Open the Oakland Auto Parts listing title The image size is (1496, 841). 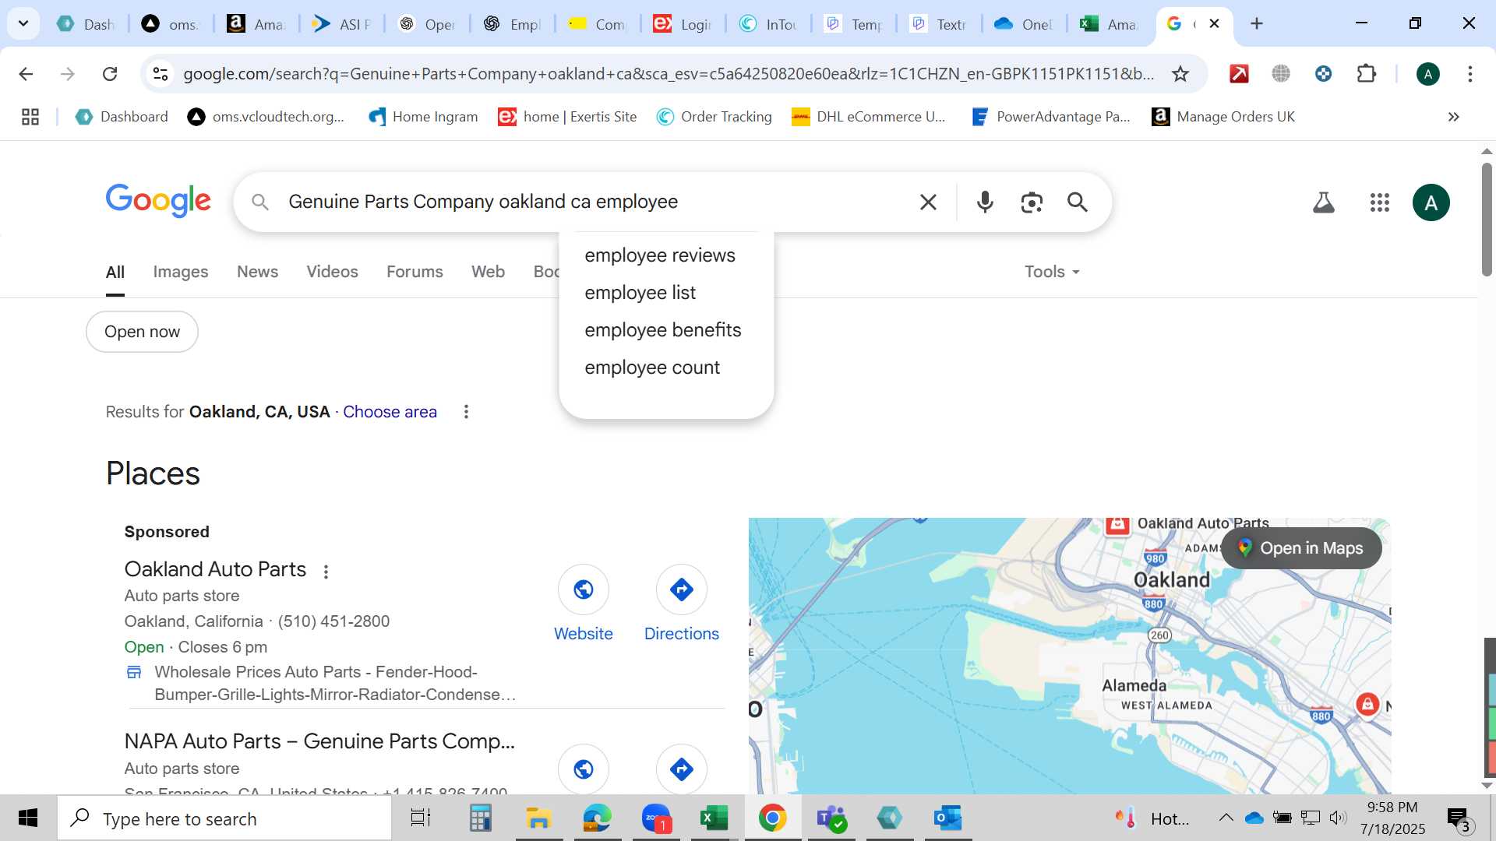215,569
